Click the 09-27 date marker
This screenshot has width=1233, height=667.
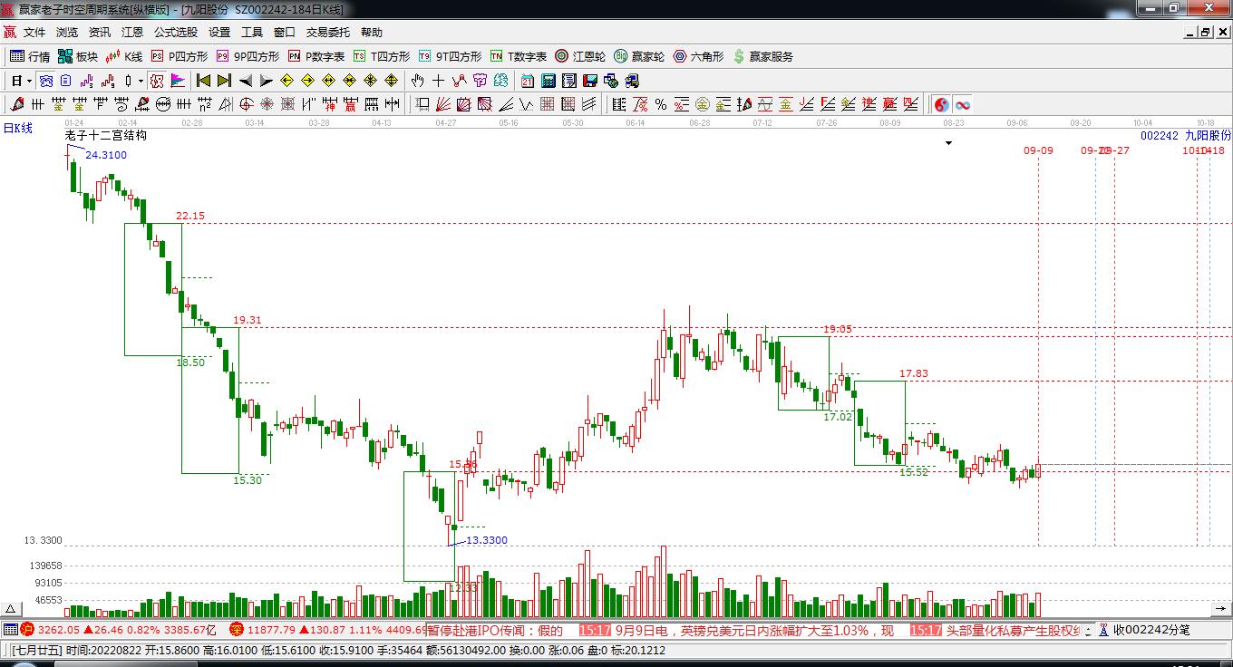pyautogui.click(x=1116, y=150)
